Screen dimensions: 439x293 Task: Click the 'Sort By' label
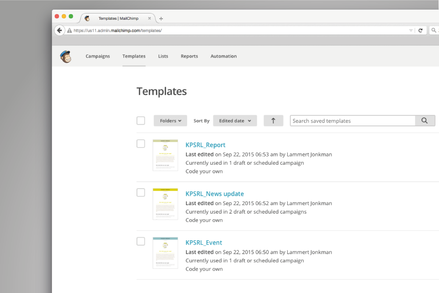(x=202, y=121)
